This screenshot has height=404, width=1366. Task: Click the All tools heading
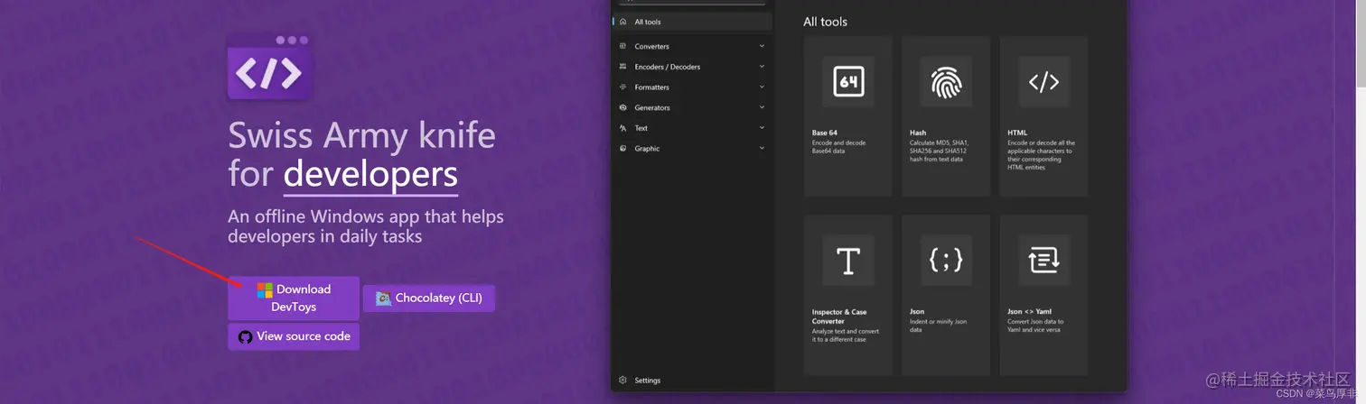[826, 22]
